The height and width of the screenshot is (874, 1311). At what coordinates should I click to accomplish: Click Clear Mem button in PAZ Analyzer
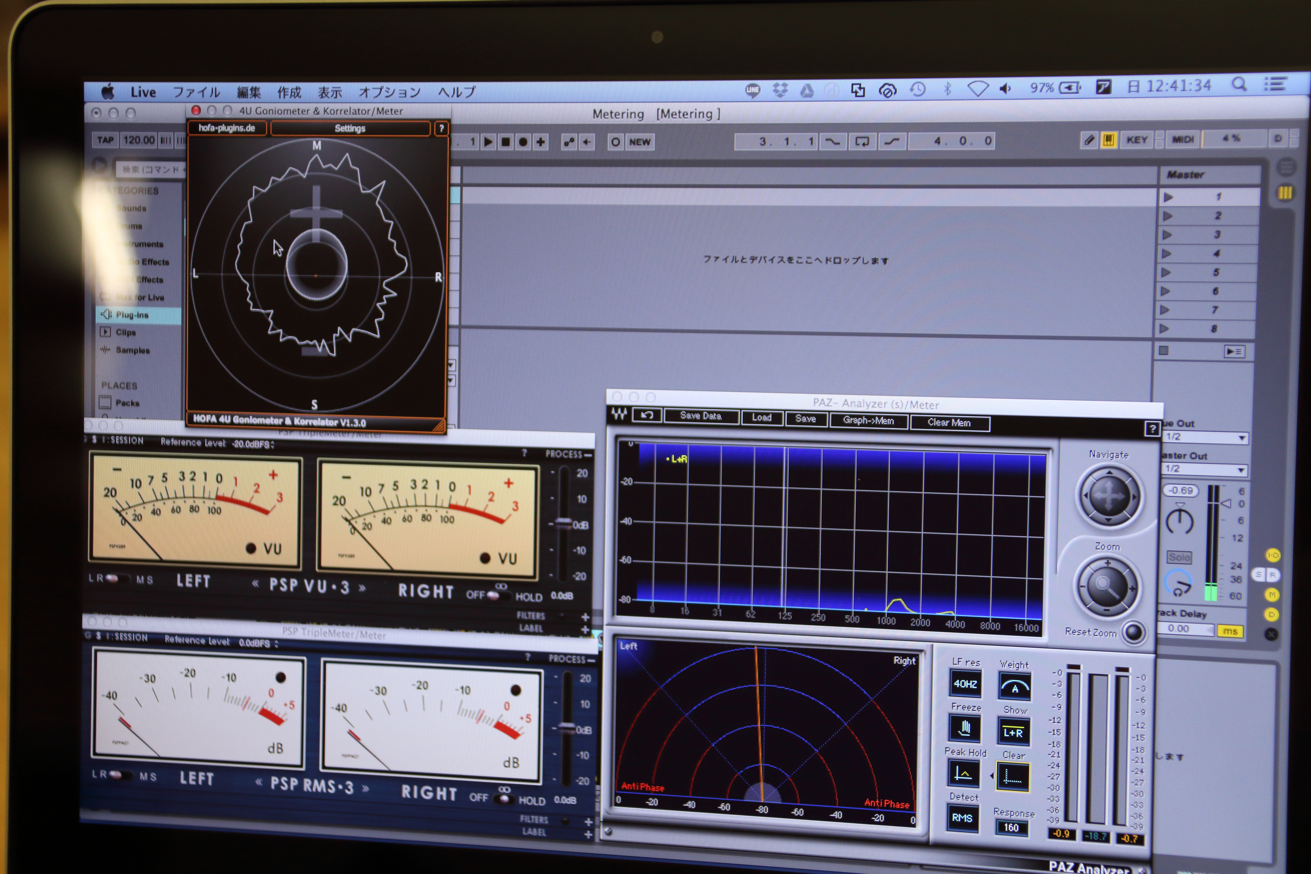(949, 423)
